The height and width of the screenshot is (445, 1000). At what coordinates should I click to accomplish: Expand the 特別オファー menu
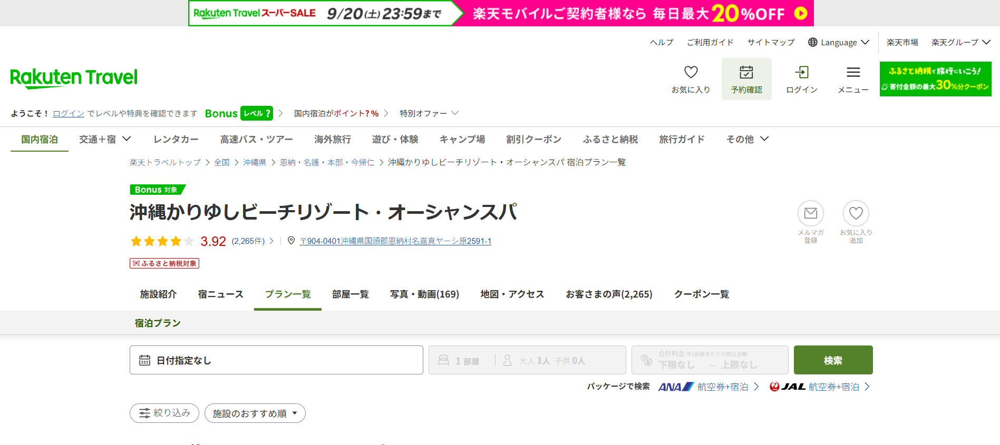point(429,113)
